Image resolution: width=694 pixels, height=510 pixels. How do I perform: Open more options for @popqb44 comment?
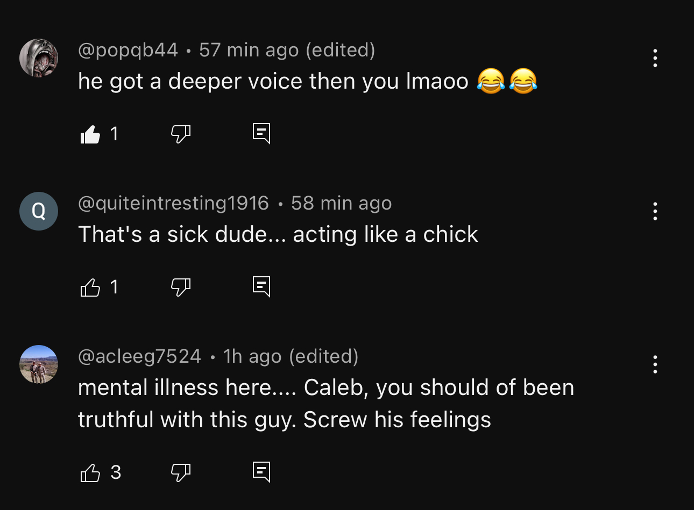pos(655,58)
